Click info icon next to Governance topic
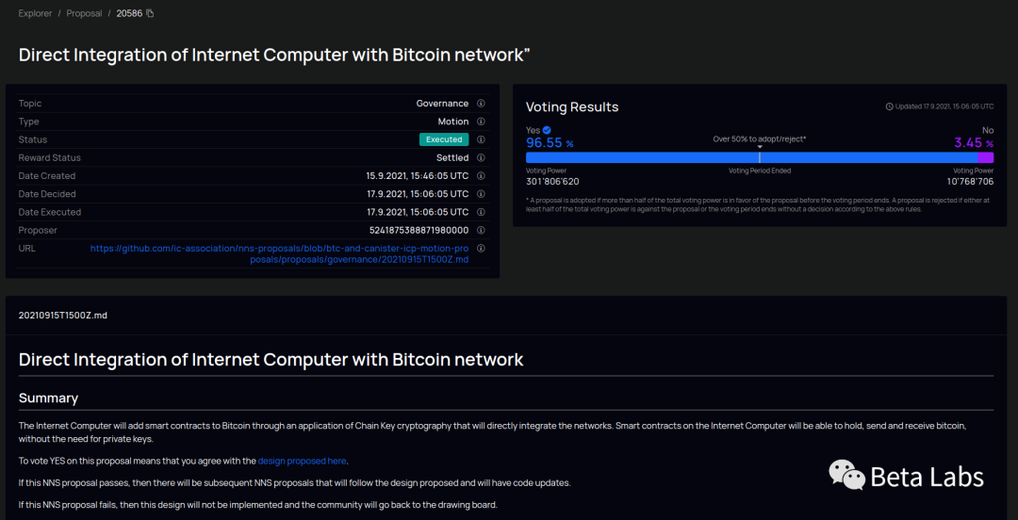This screenshot has width=1018, height=520. (x=481, y=104)
